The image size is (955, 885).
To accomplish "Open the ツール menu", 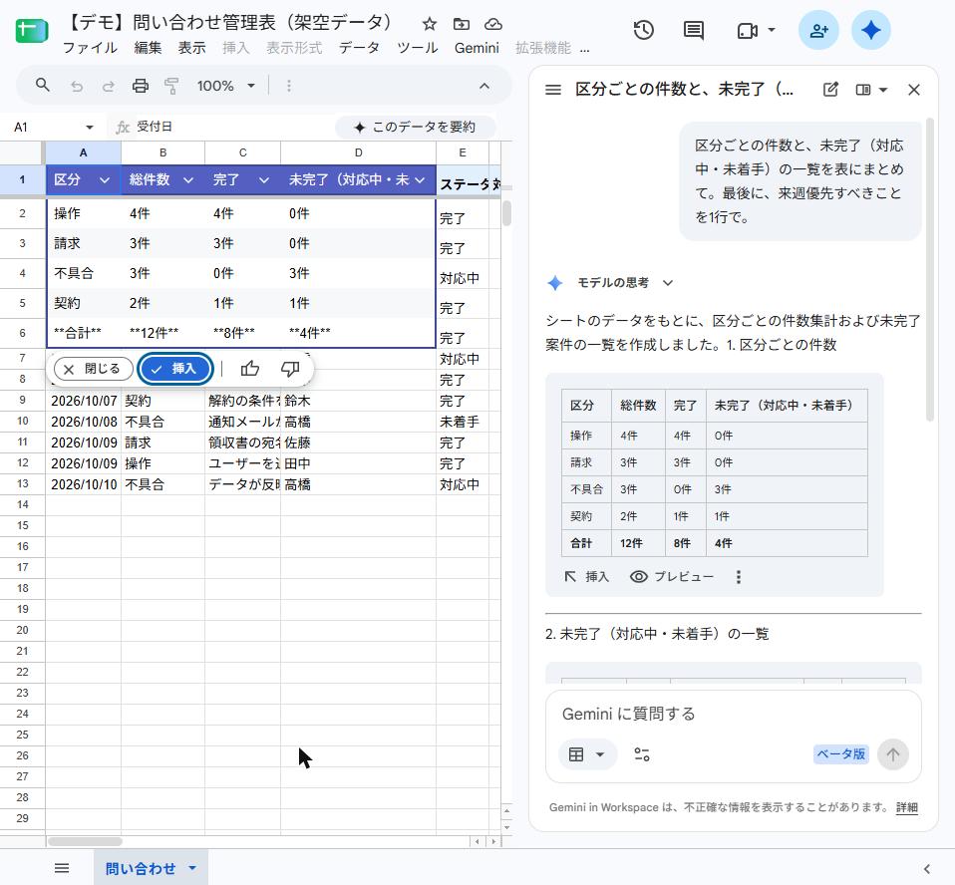I will [x=418, y=48].
